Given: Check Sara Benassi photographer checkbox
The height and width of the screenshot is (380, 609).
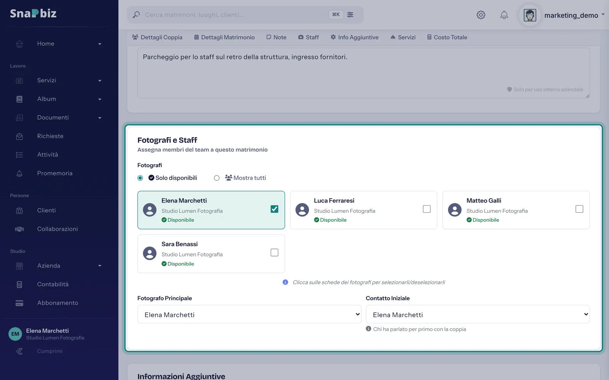Looking at the screenshot, I should pos(274,253).
